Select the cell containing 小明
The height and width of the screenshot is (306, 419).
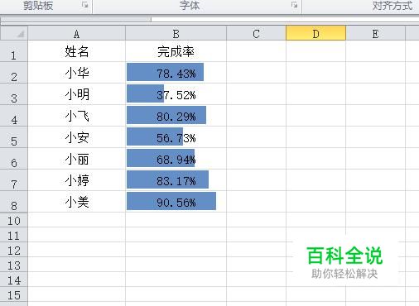coord(77,94)
